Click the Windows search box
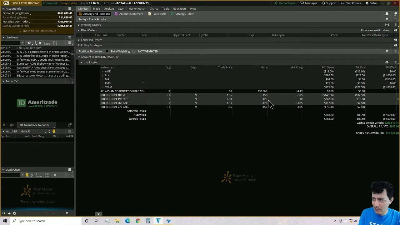This screenshot has width=400, height=225. coord(46,221)
